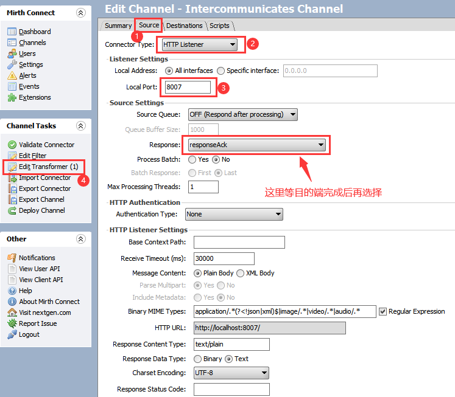Click Visit nextgen.com house icon
Viewport: 455px width, 397px height.
tap(12, 312)
